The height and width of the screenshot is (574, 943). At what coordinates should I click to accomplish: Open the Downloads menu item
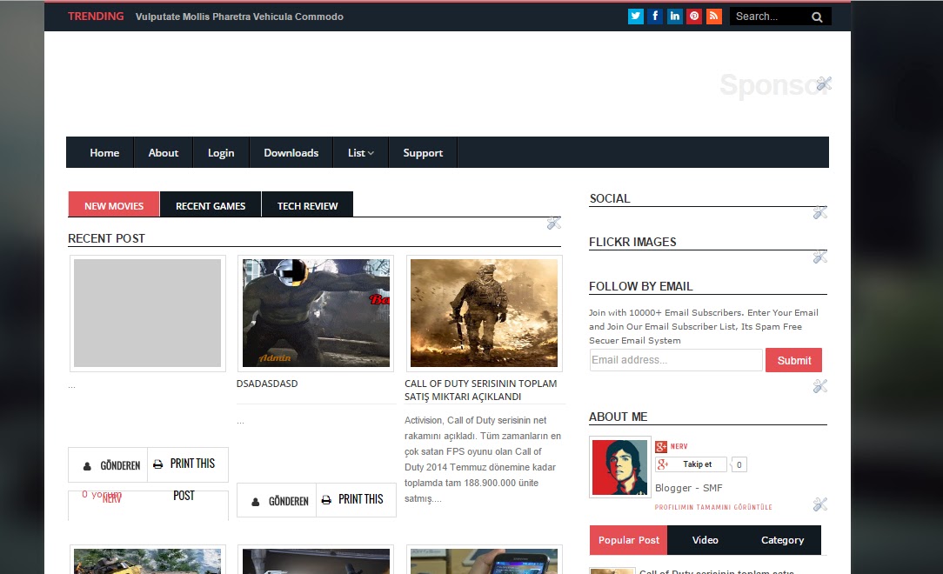(x=291, y=153)
